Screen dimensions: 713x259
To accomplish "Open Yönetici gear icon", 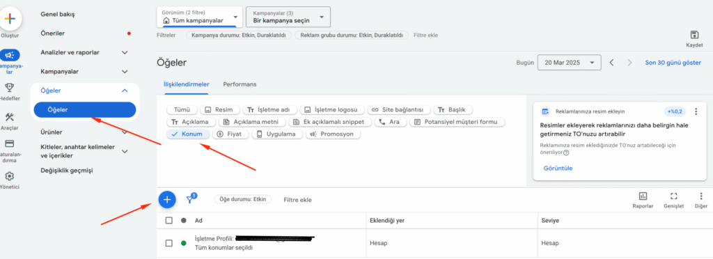I will 10,176.
